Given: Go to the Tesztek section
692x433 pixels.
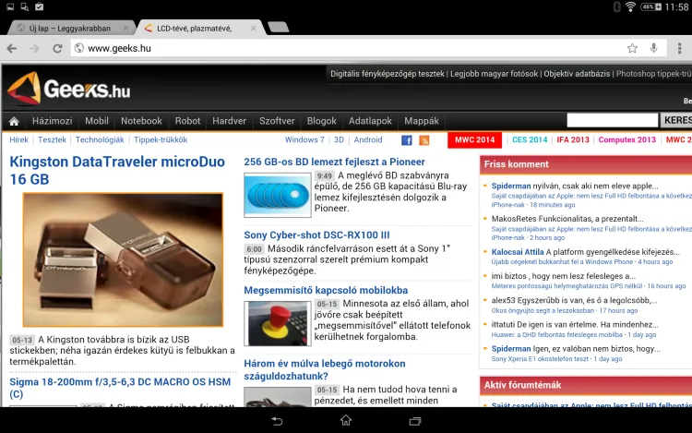Looking at the screenshot, I should pyautogui.click(x=52, y=140).
